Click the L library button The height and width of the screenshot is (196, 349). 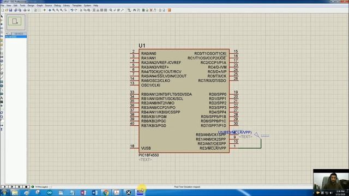(10, 34)
